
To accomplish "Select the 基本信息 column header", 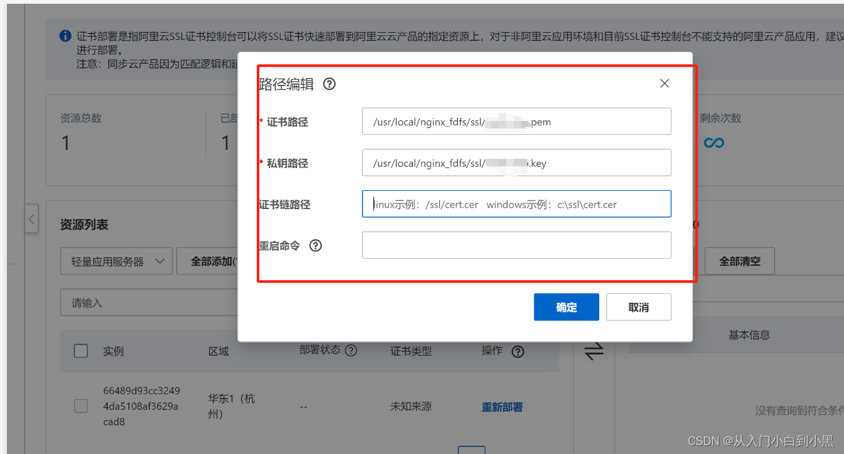I will [749, 335].
